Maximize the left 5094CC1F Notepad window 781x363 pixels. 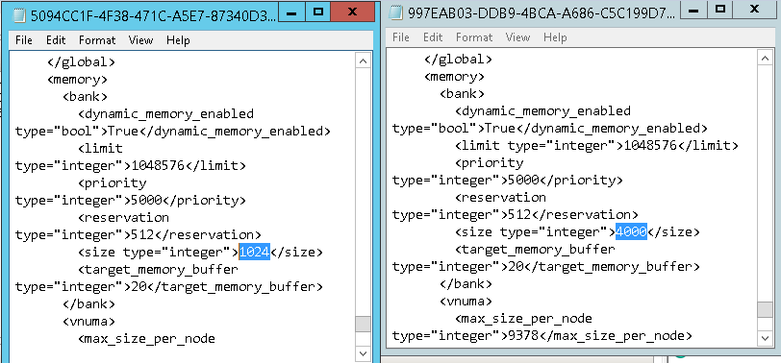[318, 12]
